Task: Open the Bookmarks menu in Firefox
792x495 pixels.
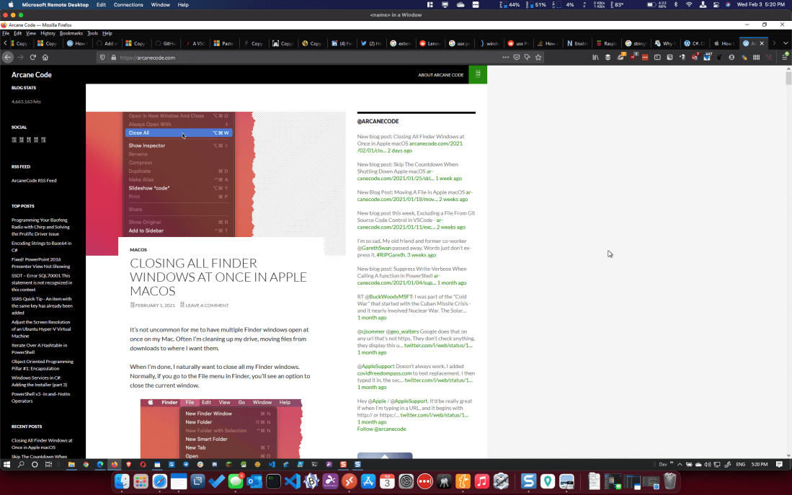Action: (x=71, y=33)
